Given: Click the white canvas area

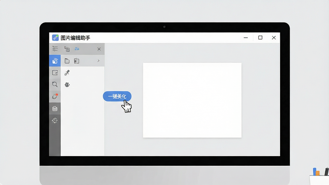Looking at the screenshot, I should click(192, 100).
